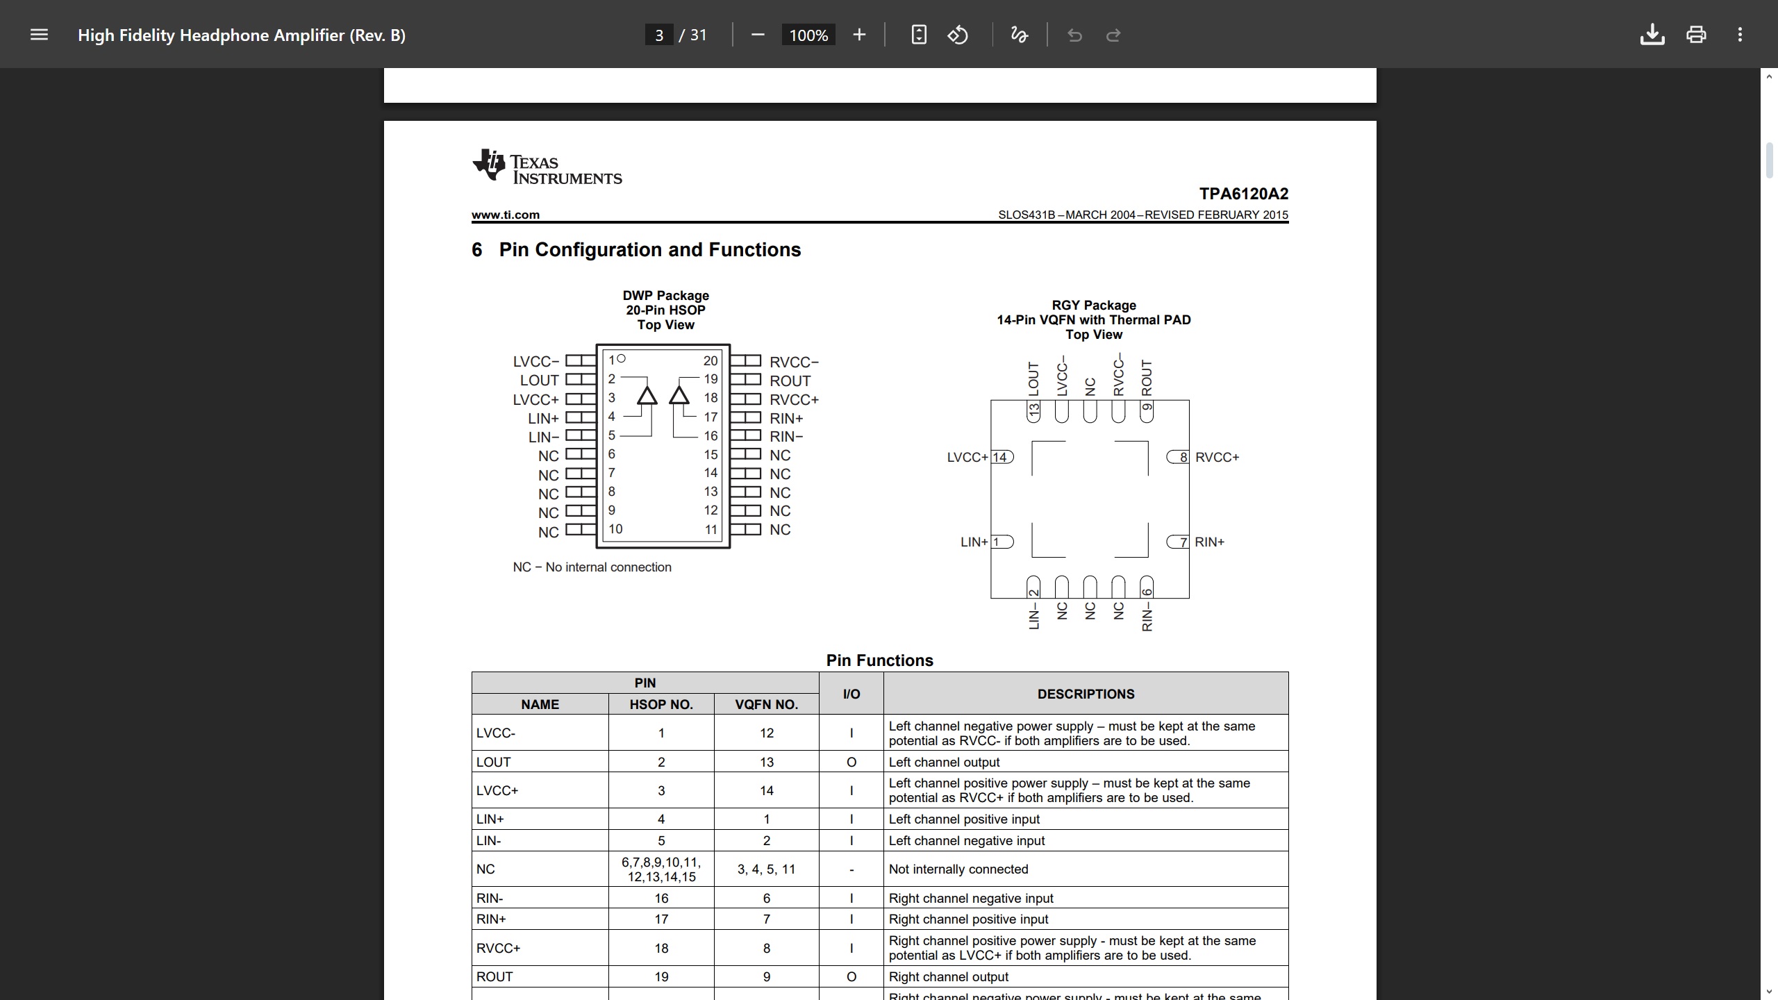Print the document

point(1696,35)
